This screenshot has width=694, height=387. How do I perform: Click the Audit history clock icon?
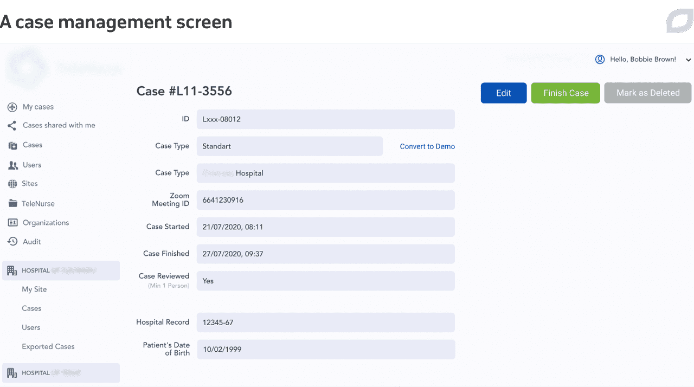pos(12,242)
